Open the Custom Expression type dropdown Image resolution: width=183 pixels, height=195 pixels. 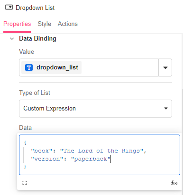coord(95,109)
